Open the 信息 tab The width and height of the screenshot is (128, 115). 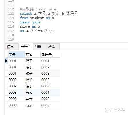point(11,47)
